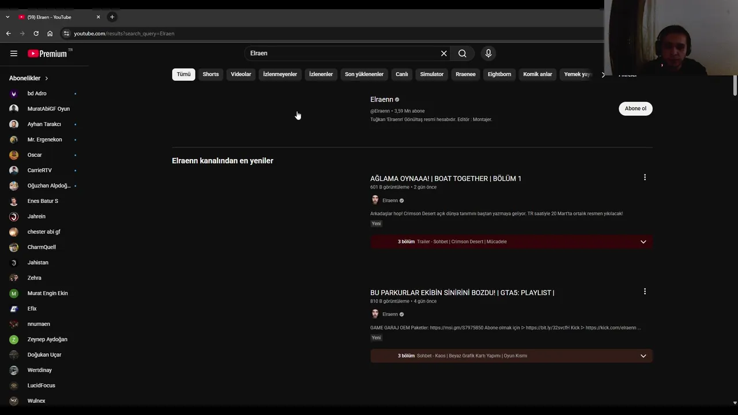The height and width of the screenshot is (415, 738).
Task: Select the Videolar filter chip
Action: click(x=241, y=74)
